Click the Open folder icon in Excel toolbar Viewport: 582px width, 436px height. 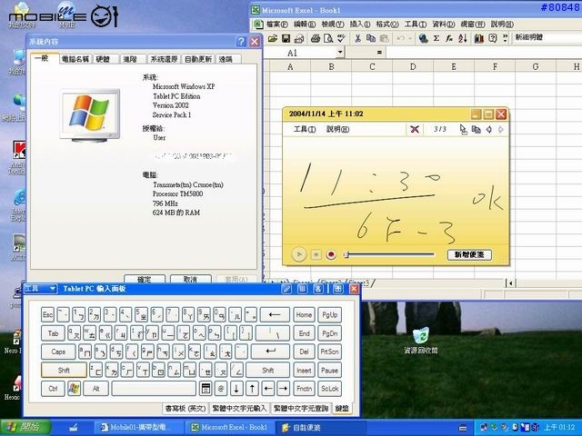click(273, 38)
